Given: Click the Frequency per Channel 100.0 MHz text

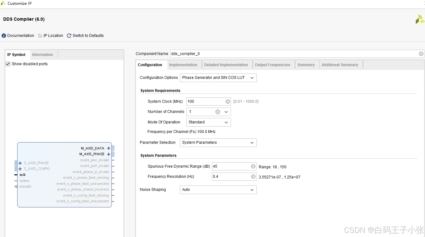Looking at the screenshot, I should 182,132.
